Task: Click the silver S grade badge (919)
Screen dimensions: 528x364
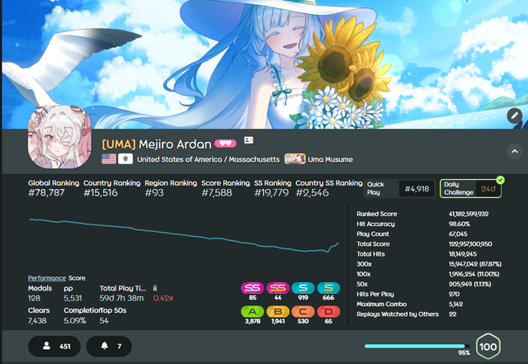Action: click(303, 288)
